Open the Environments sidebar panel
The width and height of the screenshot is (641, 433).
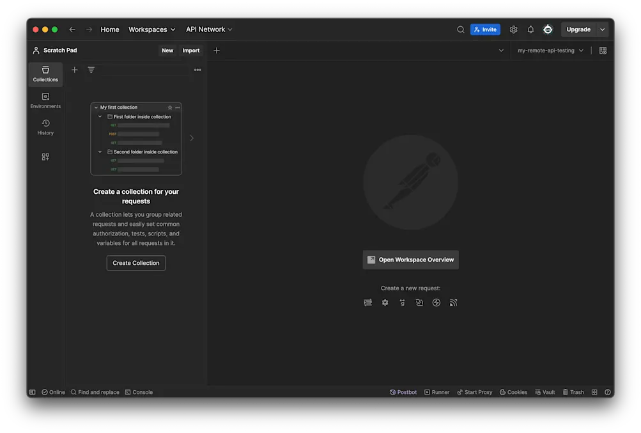(x=45, y=100)
